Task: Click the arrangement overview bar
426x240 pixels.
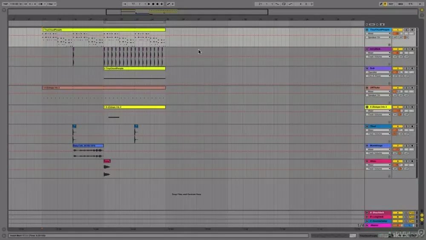Action: (x=213, y=12)
